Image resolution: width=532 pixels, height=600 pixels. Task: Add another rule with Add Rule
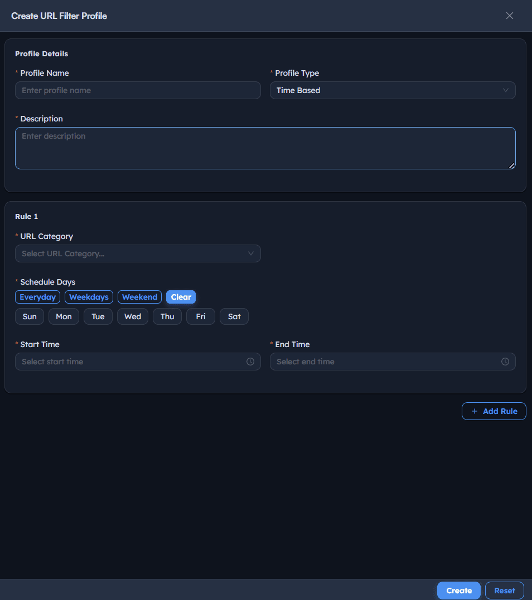[x=494, y=411]
